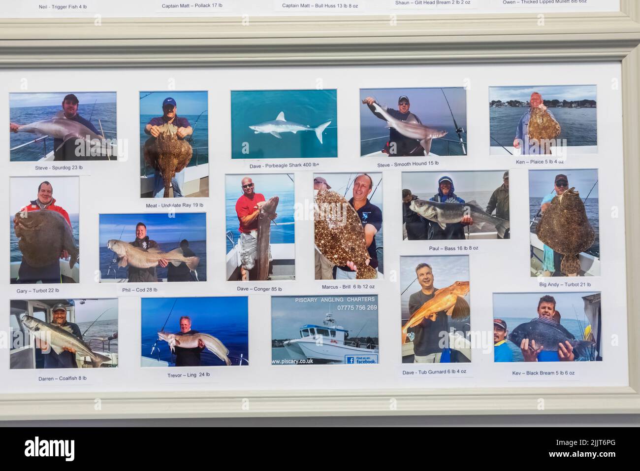Click phone number 07775 756 269
The height and width of the screenshot is (471, 640).
357,307
